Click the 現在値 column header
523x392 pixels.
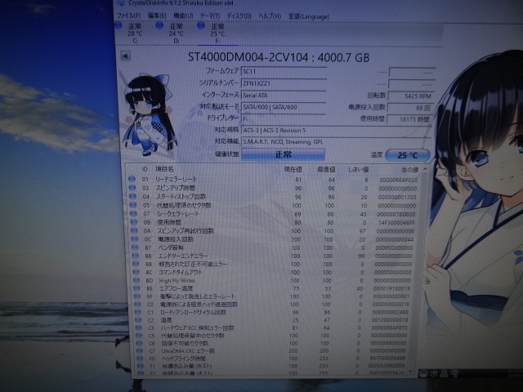(293, 170)
